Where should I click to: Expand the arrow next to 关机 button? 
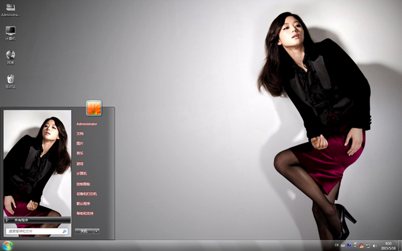point(96,231)
